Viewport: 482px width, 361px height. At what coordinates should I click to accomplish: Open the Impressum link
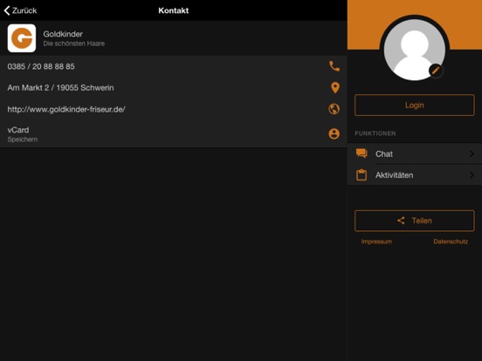point(376,242)
